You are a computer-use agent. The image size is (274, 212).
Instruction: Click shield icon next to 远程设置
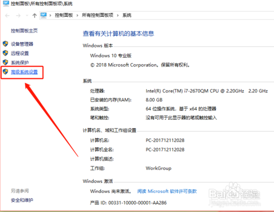pyautogui.click(x=6, y=53)
